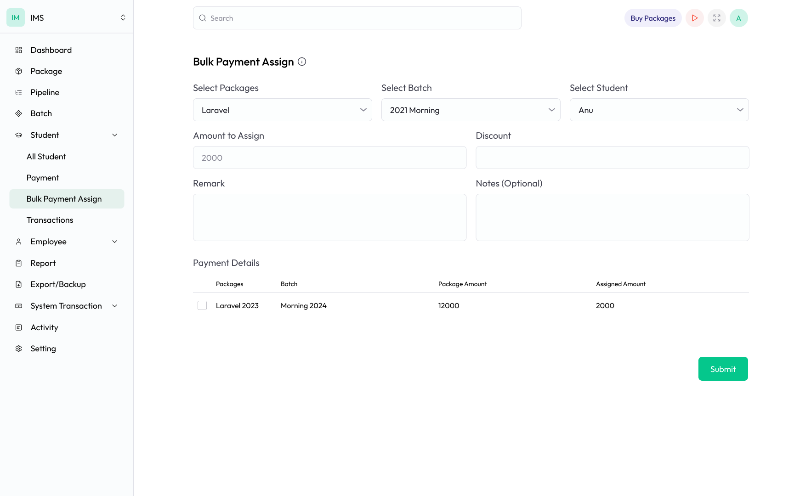Click the System Transaction money icon
The height and width of the screenshot is (496, 794).
(18, 306)
